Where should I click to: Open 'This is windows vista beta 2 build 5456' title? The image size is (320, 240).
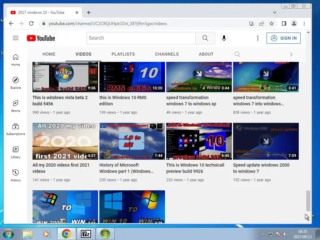pyautogui.click(x=60, y=101)
